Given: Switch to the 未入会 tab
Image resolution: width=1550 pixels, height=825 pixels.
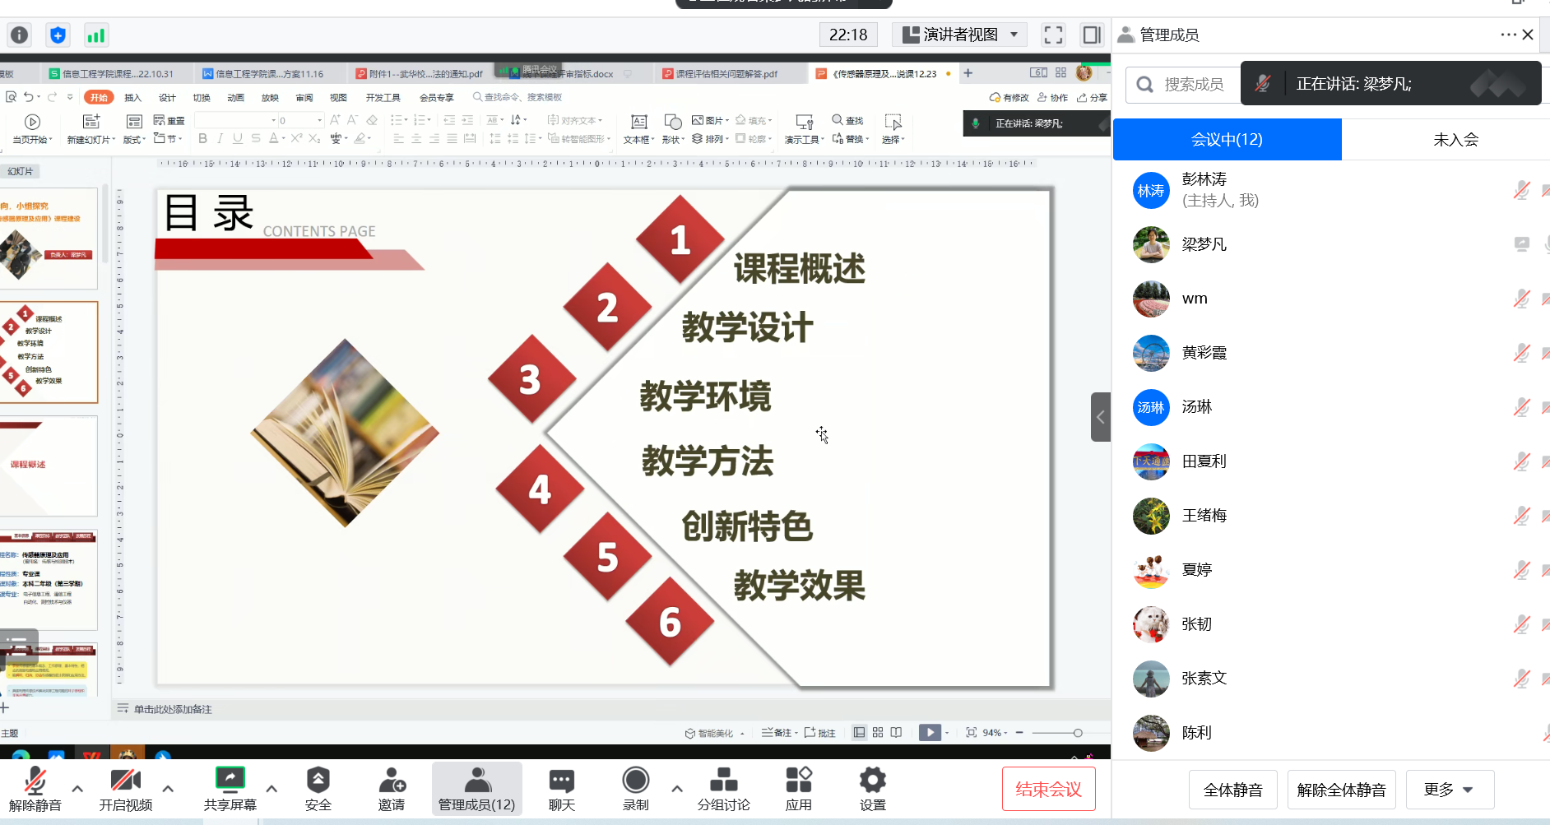Looking at the screenshot, I should click(x=1455, y=140).
